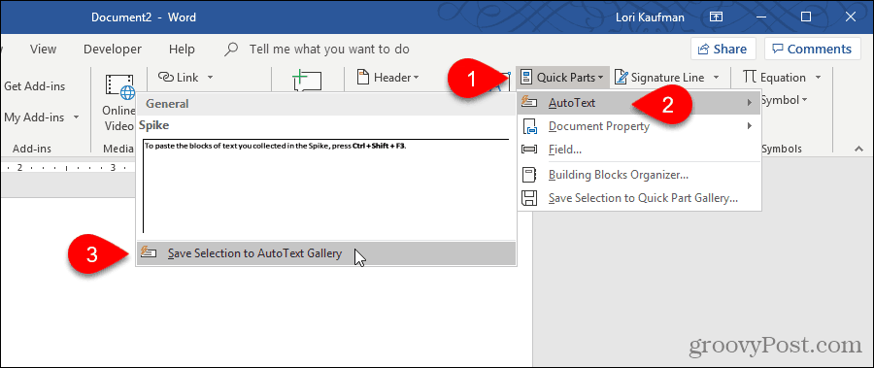Screen dimensions: 874x368
Task: Click the Tell me search magnifier icon
Action: click(x=231, y=50)
